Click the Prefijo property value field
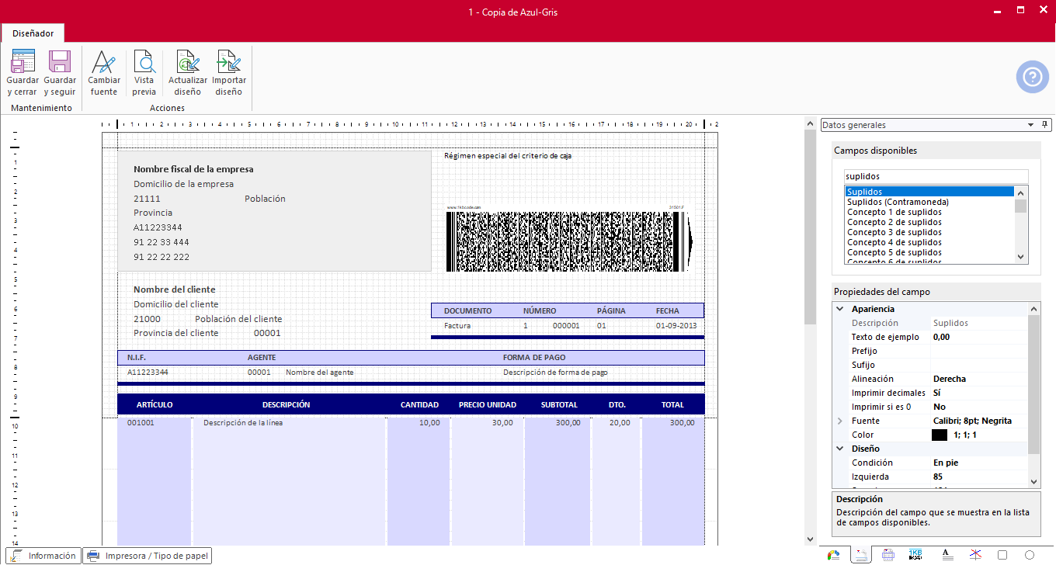 point(978,351)
